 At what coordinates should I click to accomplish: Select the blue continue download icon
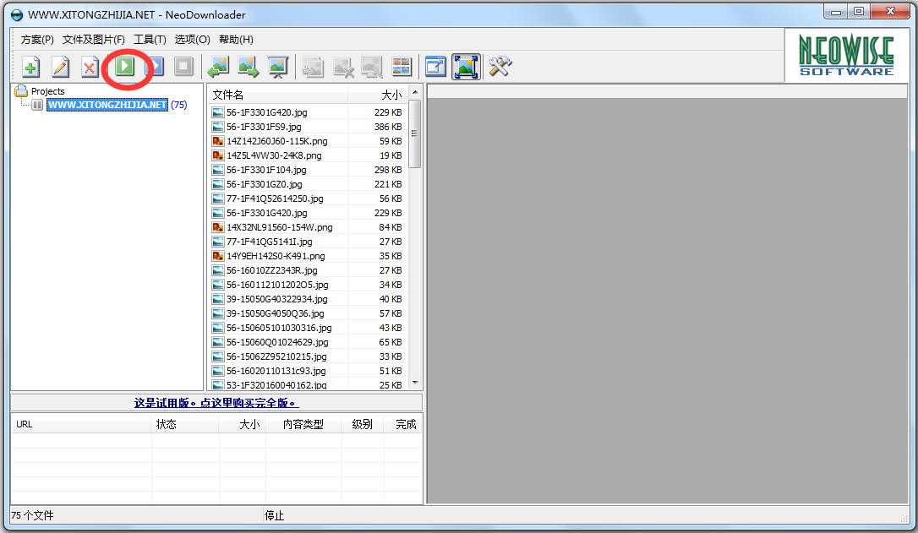tap(154, 67)
